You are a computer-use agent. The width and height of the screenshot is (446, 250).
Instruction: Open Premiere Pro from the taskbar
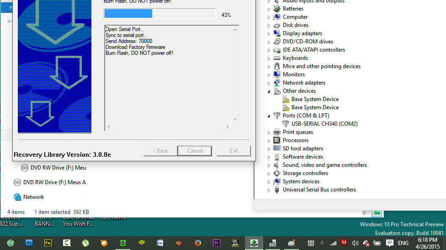(x=217, y=243)
